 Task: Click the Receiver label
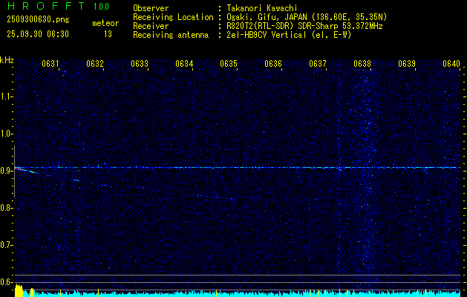[151, 26]
